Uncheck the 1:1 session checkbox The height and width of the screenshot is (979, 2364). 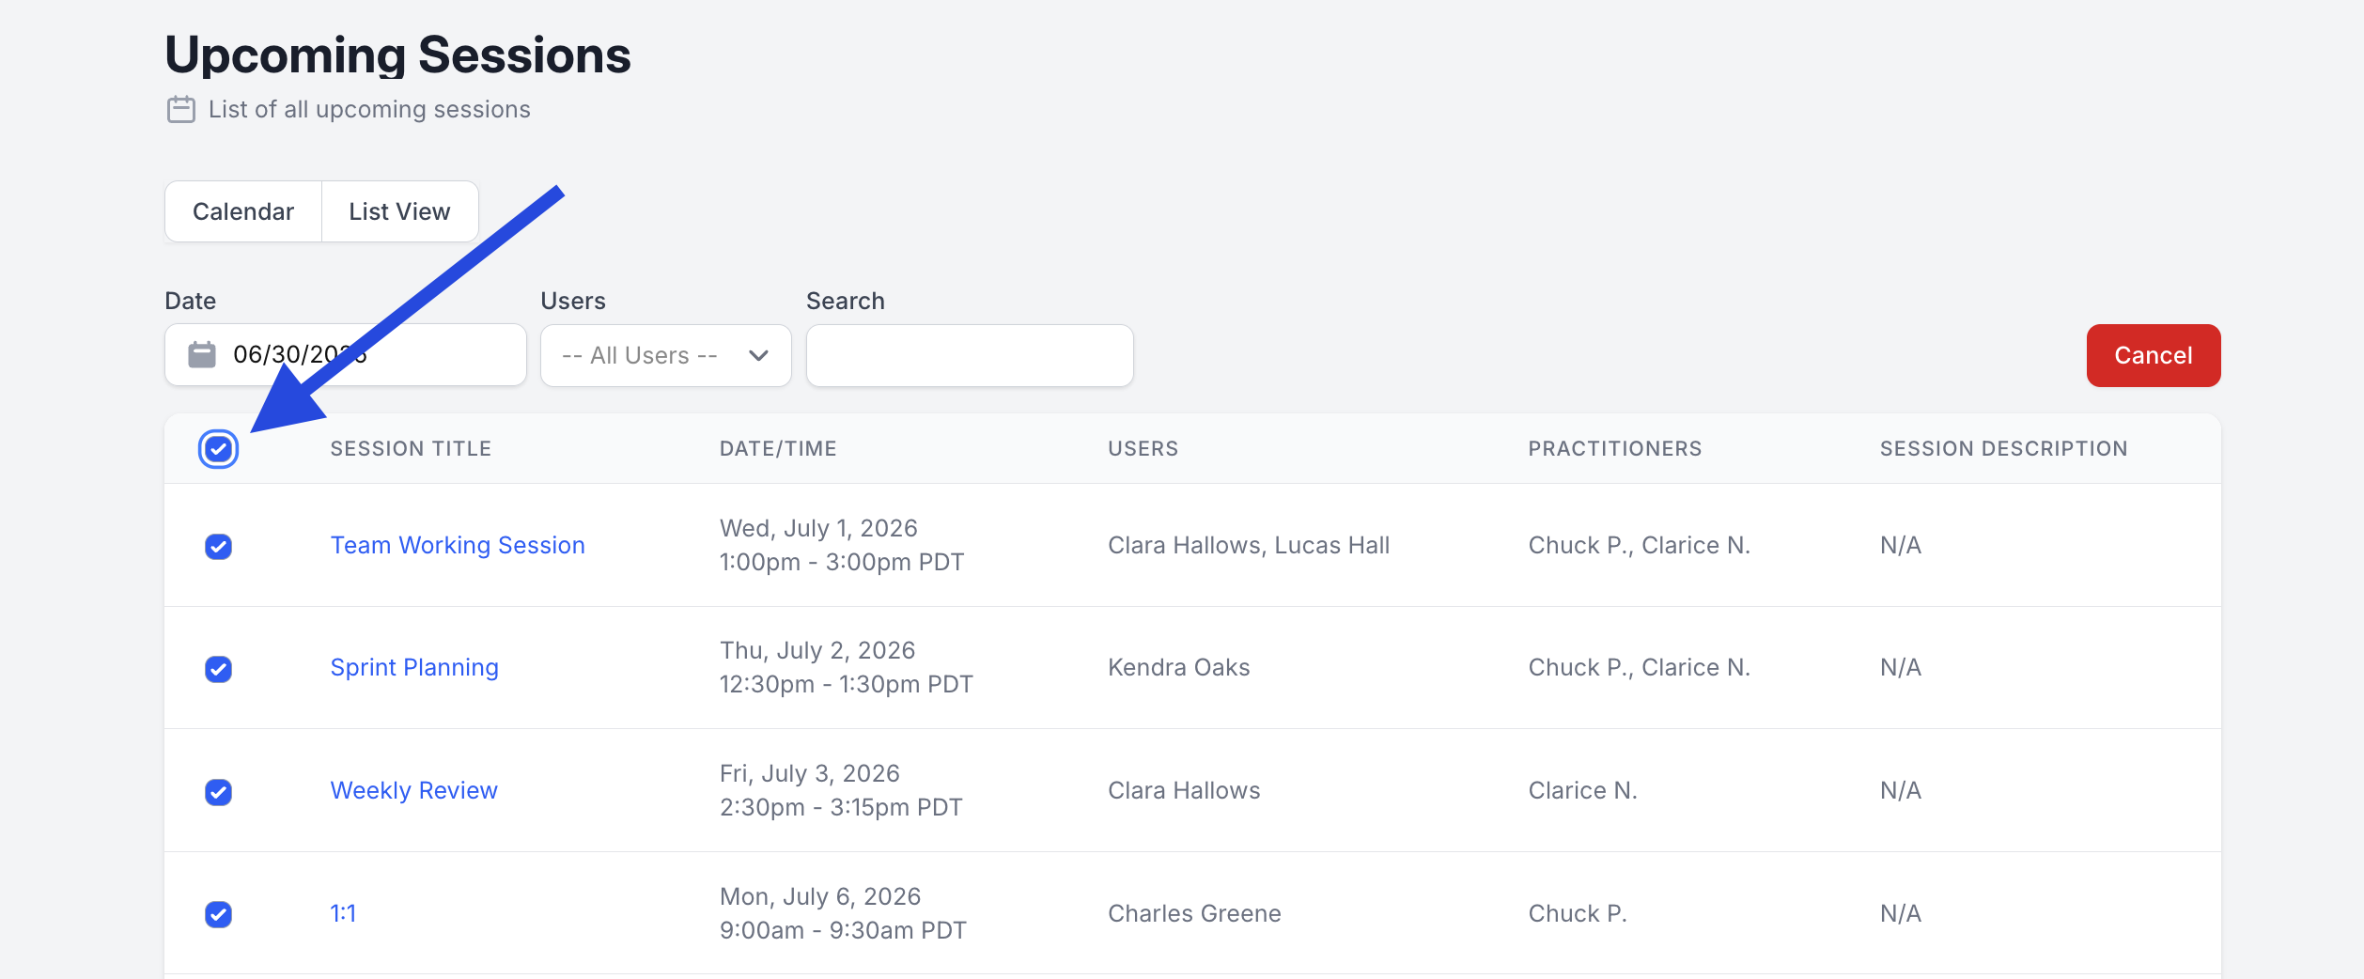(218, 914)
